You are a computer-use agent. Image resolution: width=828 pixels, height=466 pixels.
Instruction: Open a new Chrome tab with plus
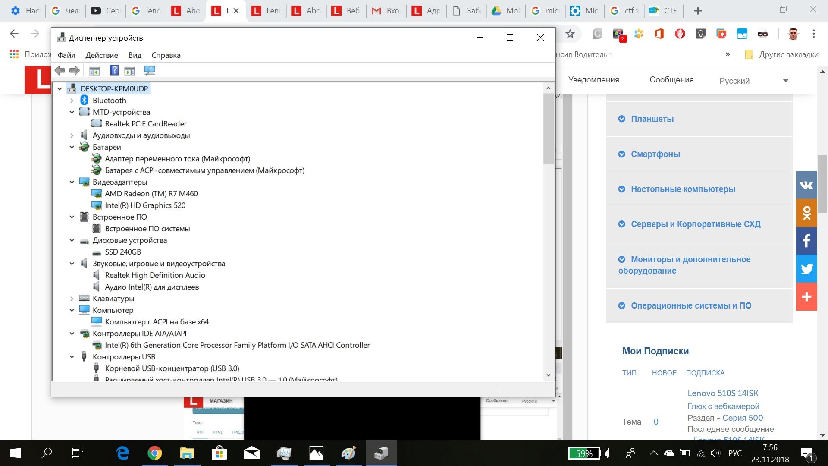(698, 11)
